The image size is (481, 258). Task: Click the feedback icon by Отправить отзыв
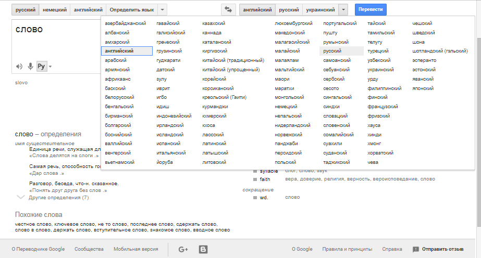point(416,250)
